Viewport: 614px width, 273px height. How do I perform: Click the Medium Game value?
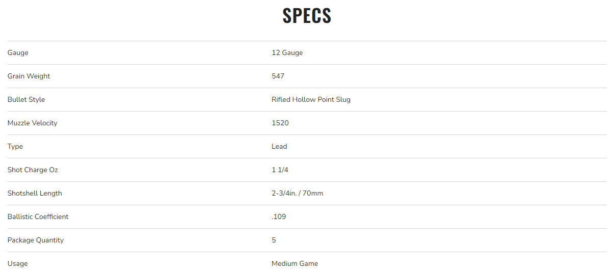click(295, 264)
